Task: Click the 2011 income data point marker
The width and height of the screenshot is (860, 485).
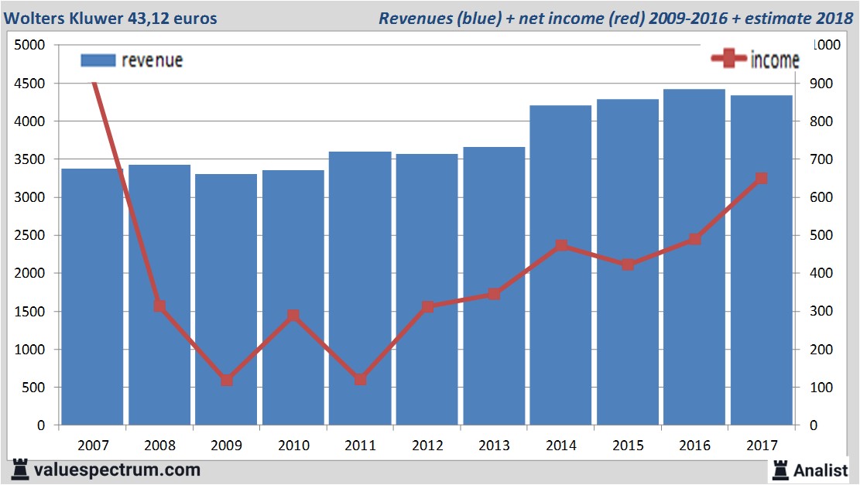Action: (361, 379)
